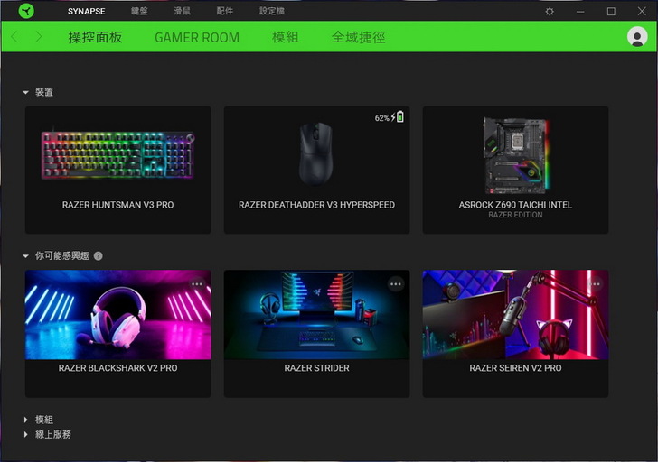Switch to the GAMER ROOM tab
Screen dimensions: 658x462
click(x=197, y=37)
